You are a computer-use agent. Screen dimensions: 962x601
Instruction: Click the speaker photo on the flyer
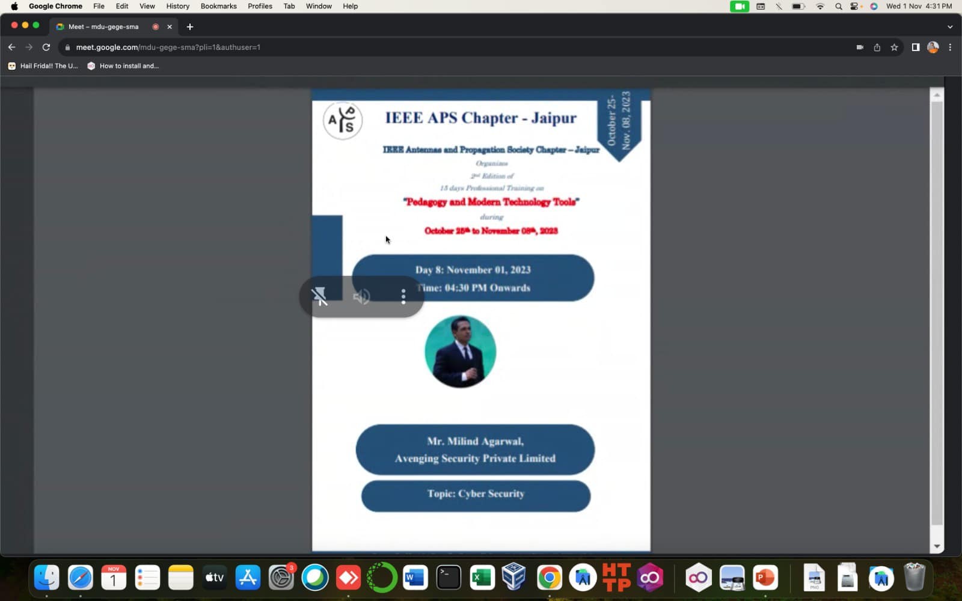coord(461,352)
